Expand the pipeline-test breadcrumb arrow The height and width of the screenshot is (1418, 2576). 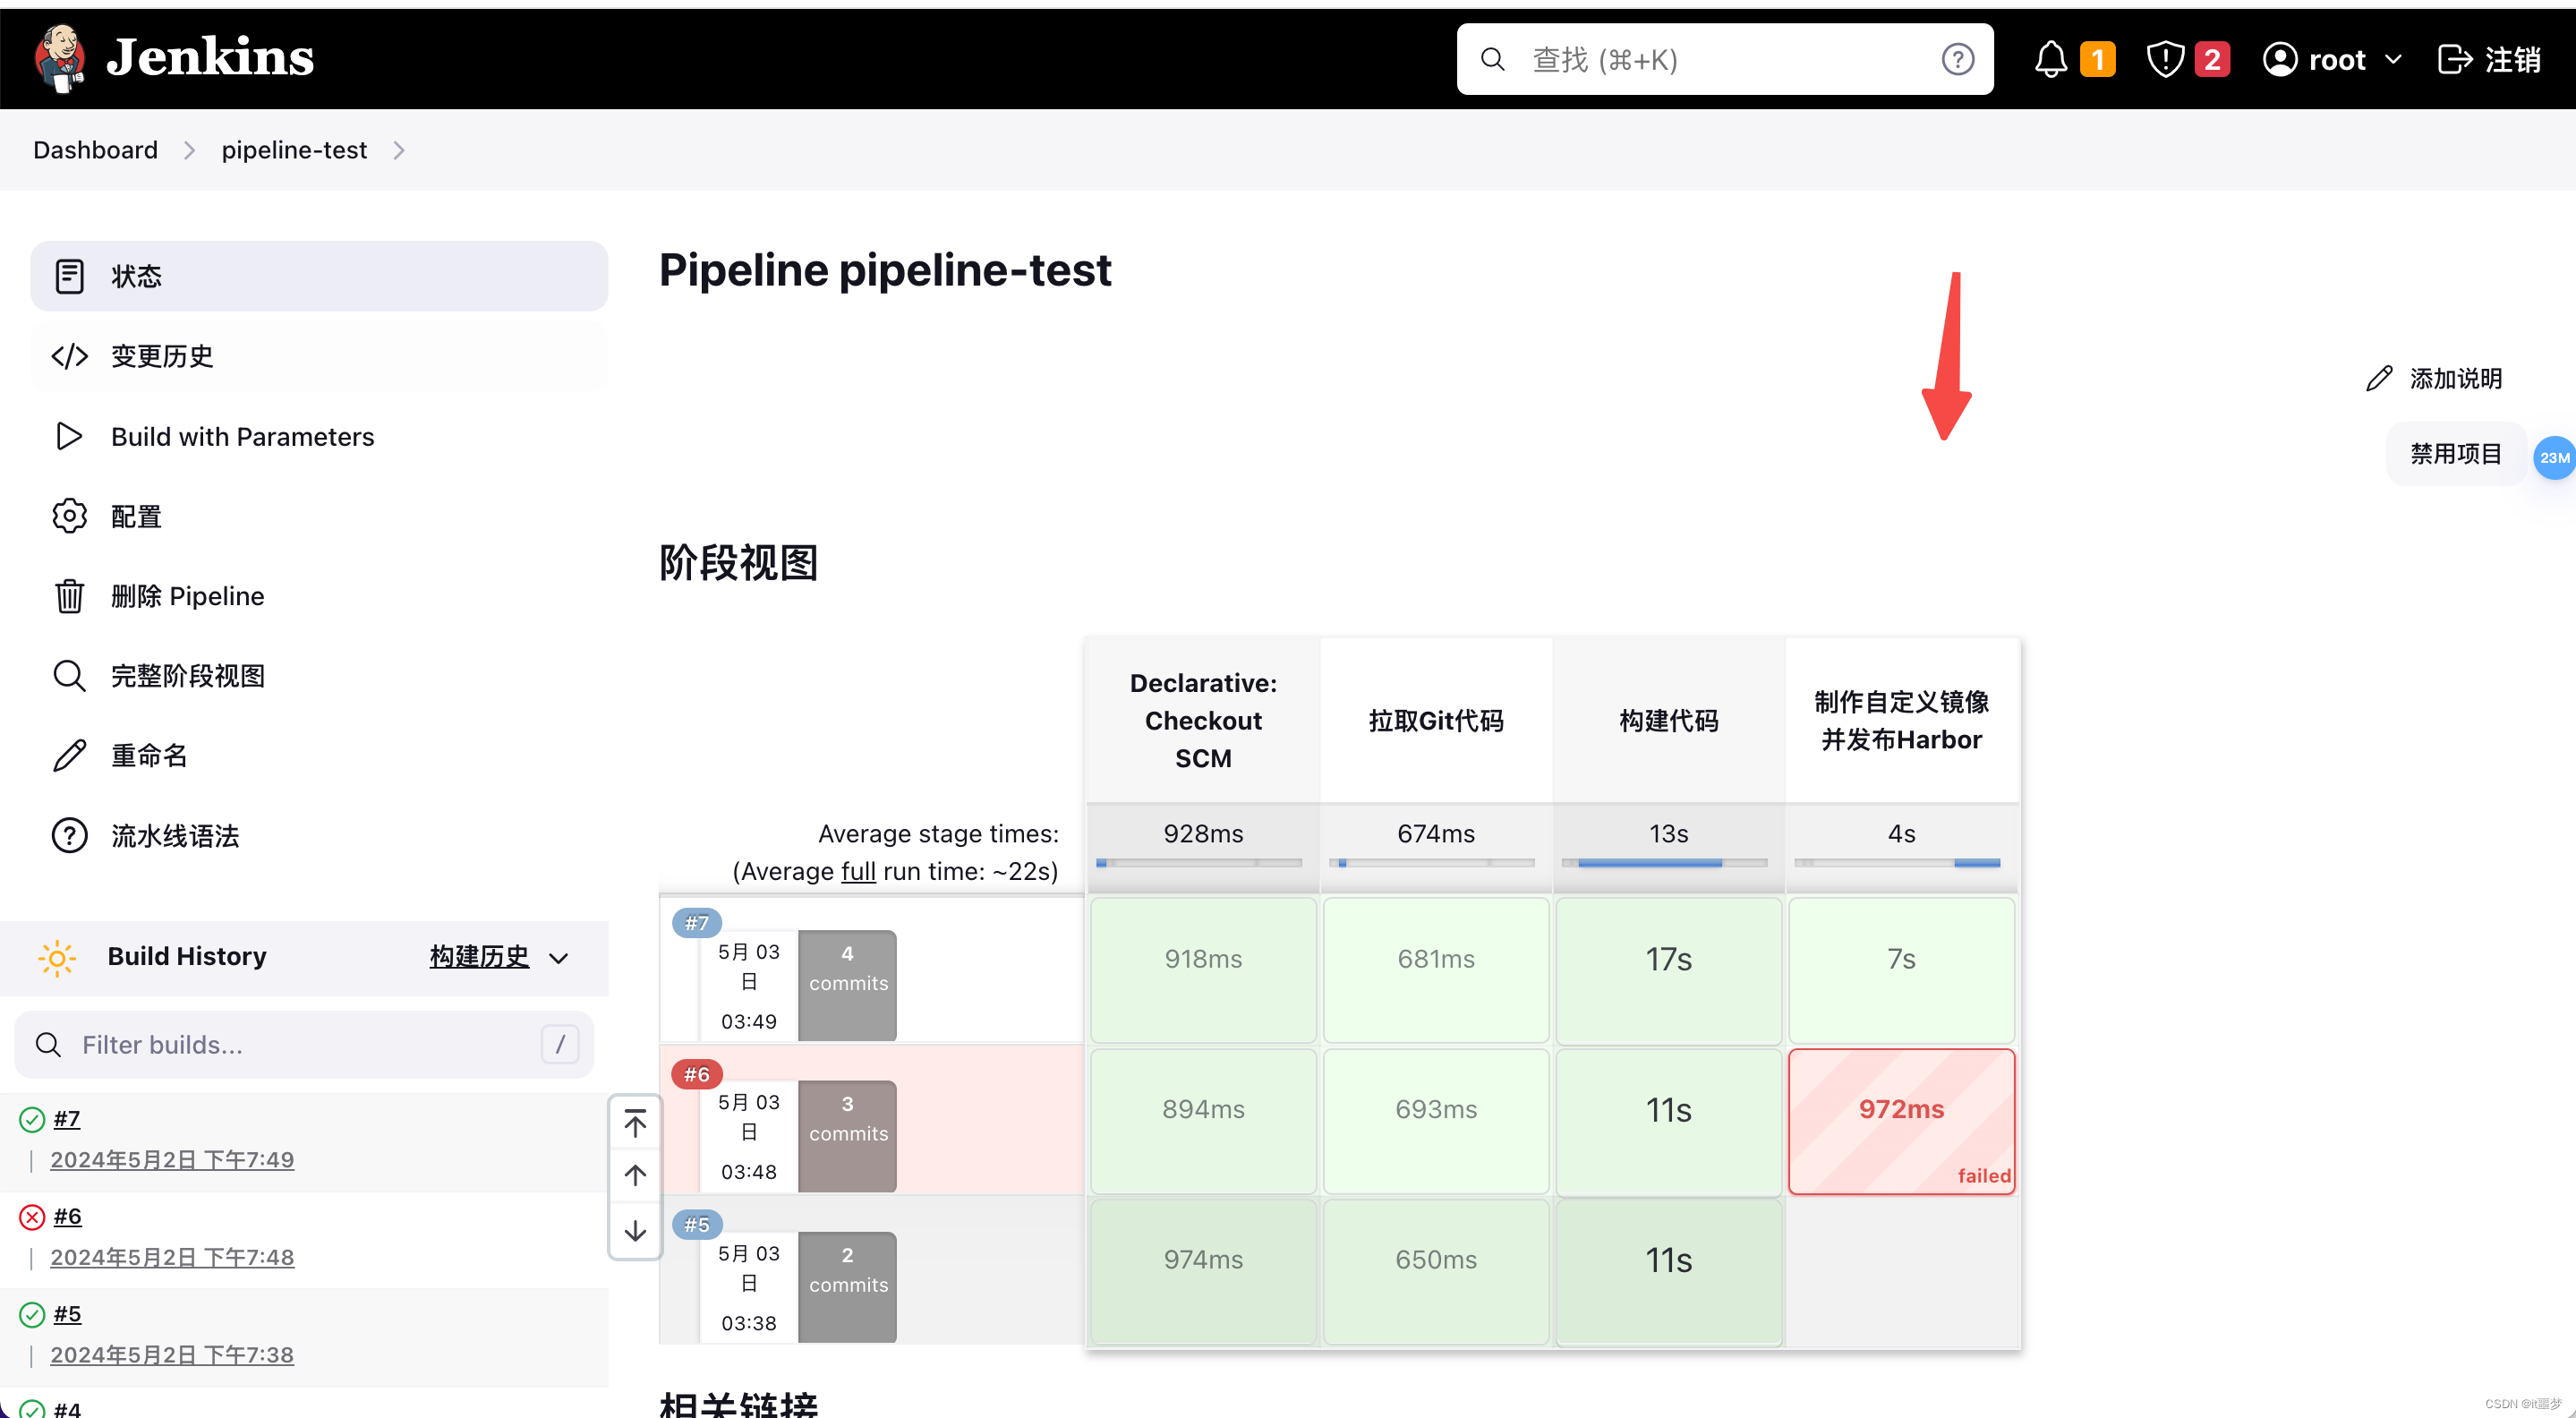[x=398, y=149]
